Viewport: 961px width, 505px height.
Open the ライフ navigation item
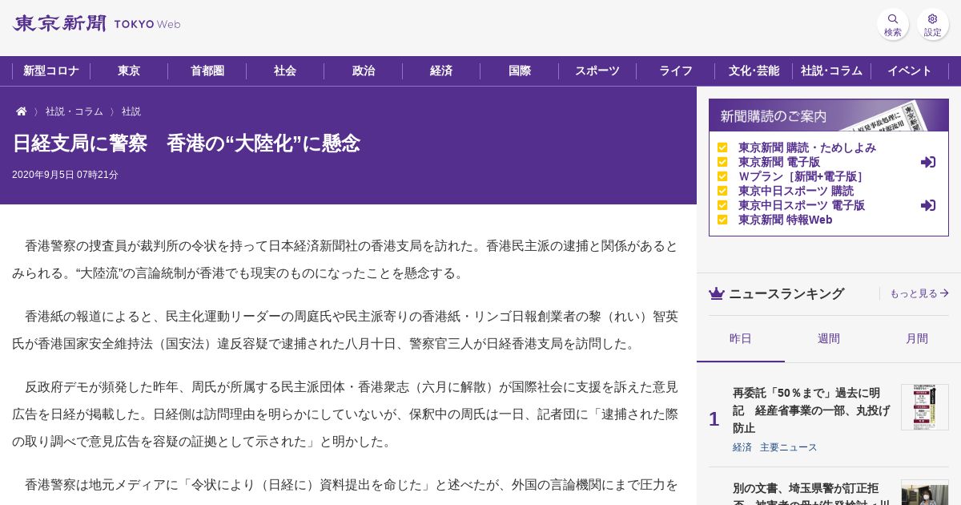click(676, 71)
